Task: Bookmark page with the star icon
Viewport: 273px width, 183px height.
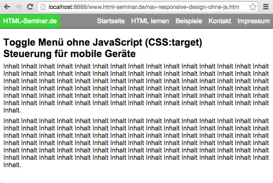Action: pos(253,7)
